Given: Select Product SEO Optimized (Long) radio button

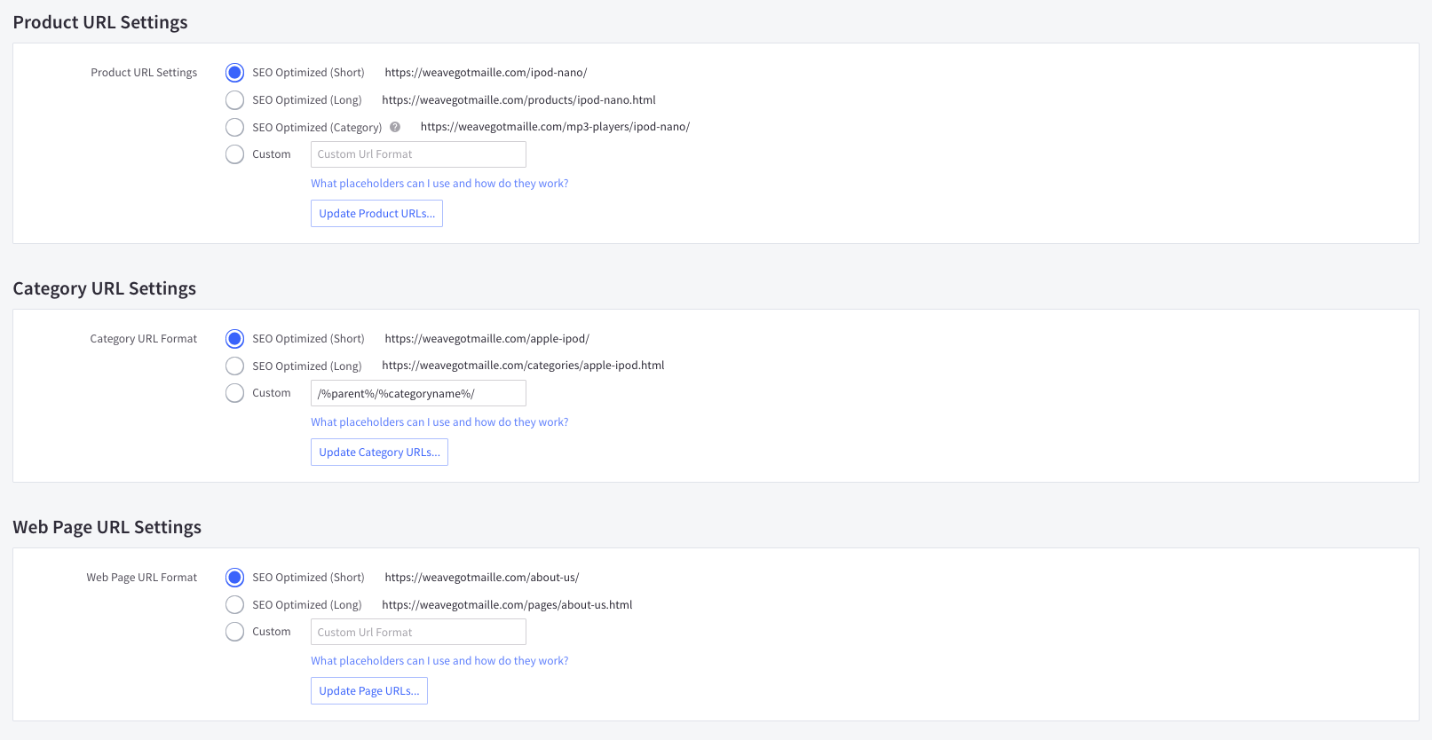Looking at the screenshot, I should click(234, 99).
